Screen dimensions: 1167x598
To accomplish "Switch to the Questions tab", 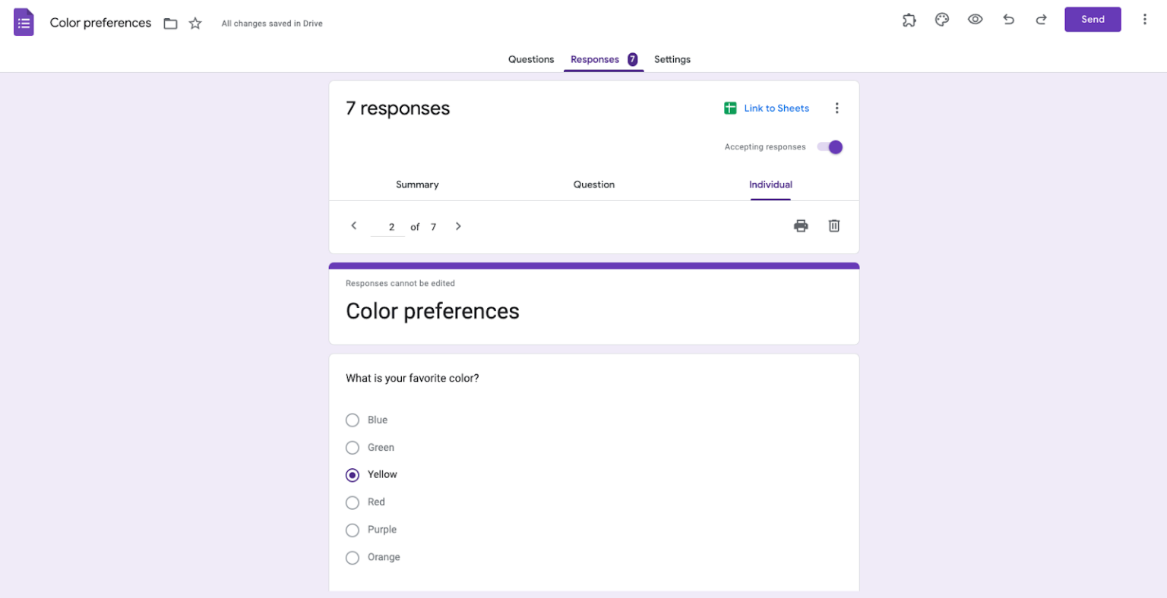I will (x=531, y=59).
